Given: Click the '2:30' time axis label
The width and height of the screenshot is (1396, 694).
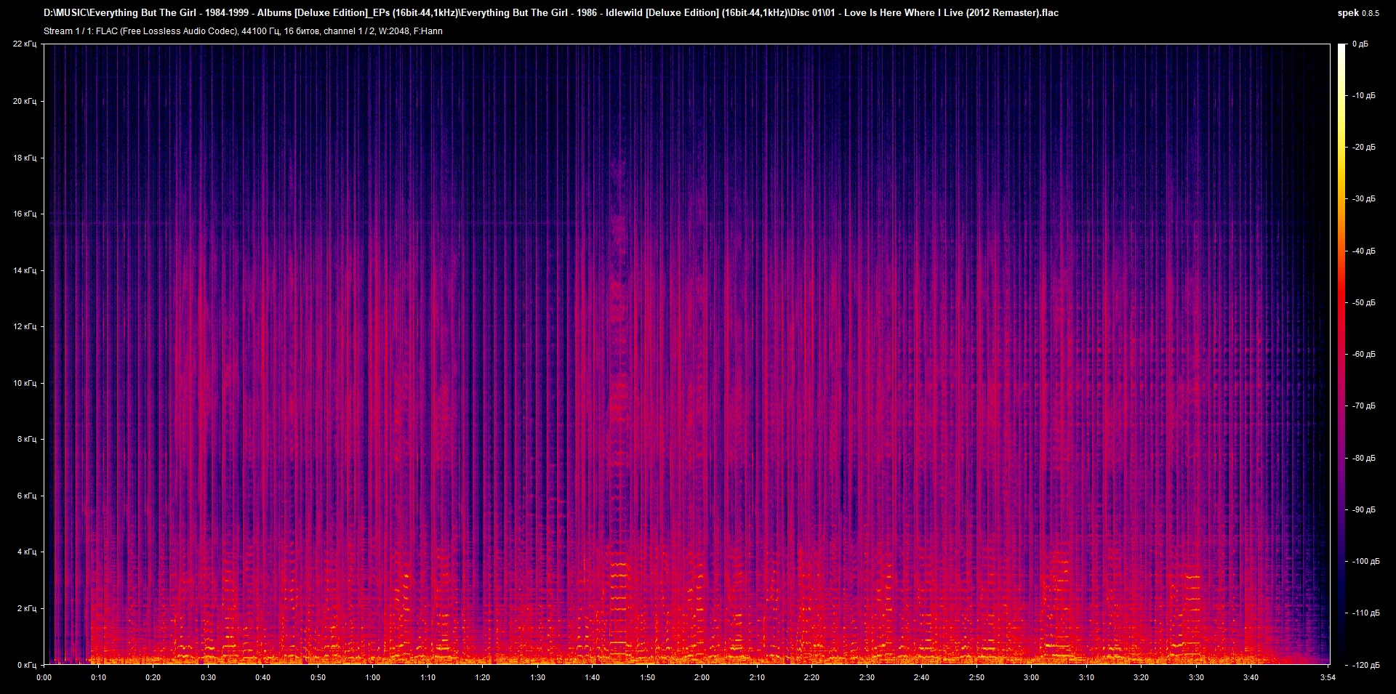Looking at the screenshot, I should pyautogui.click(x=867, y=677).
